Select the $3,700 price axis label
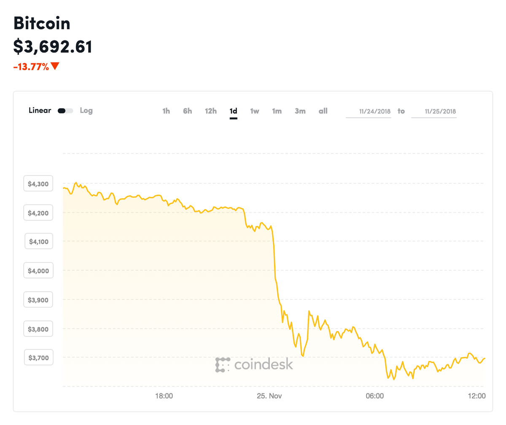 (x=38, y=357)
